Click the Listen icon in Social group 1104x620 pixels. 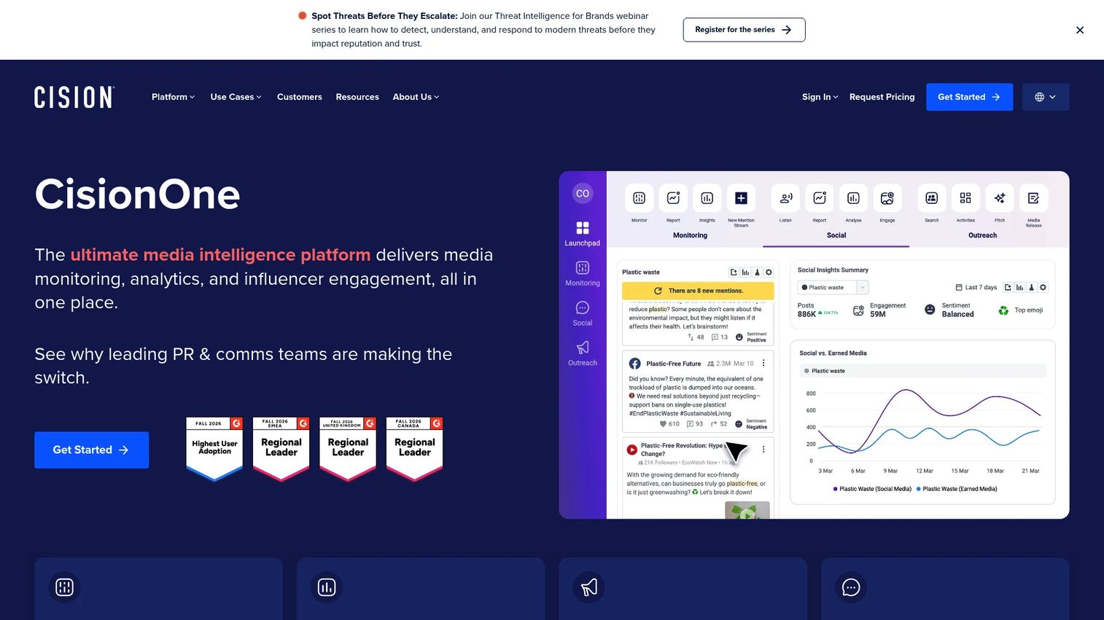pyautogui.click(x=785, y=198)
